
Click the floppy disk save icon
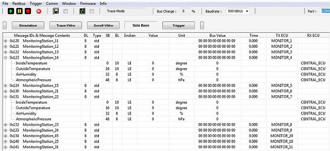(56, 11)
